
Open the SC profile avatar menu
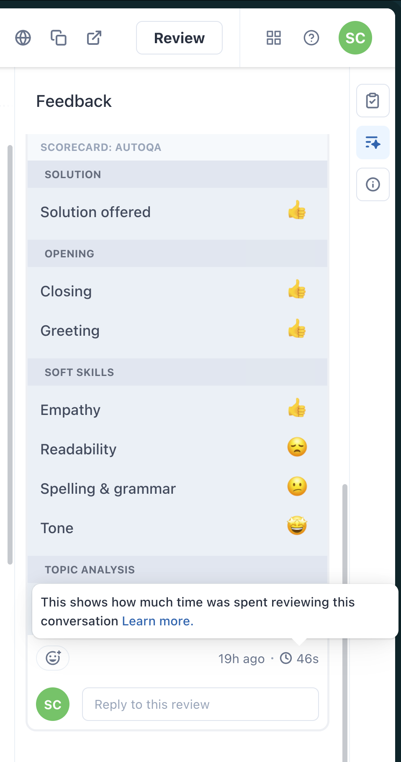(x=355, y=38)
